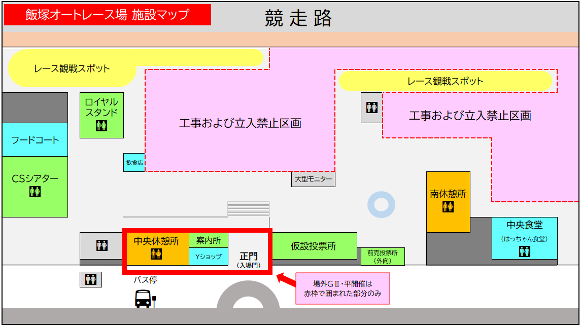Click the 前売投票所 (外向) box
This screenshot has width=581, height=327.
coord(383,257)
